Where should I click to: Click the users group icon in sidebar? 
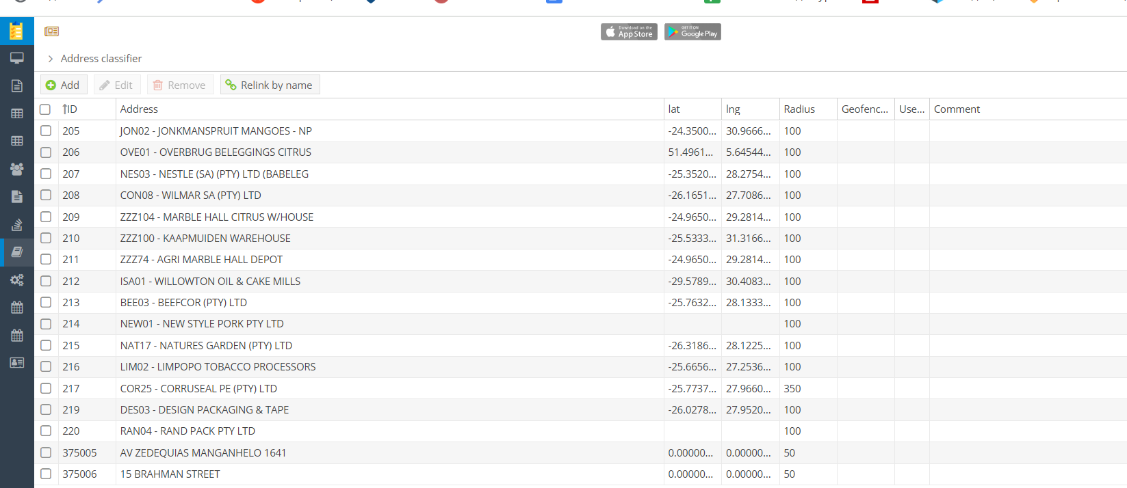click(16, 169)
